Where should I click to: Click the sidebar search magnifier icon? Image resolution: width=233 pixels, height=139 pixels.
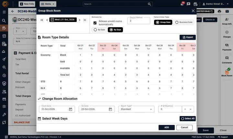click(x=4, y=21)
